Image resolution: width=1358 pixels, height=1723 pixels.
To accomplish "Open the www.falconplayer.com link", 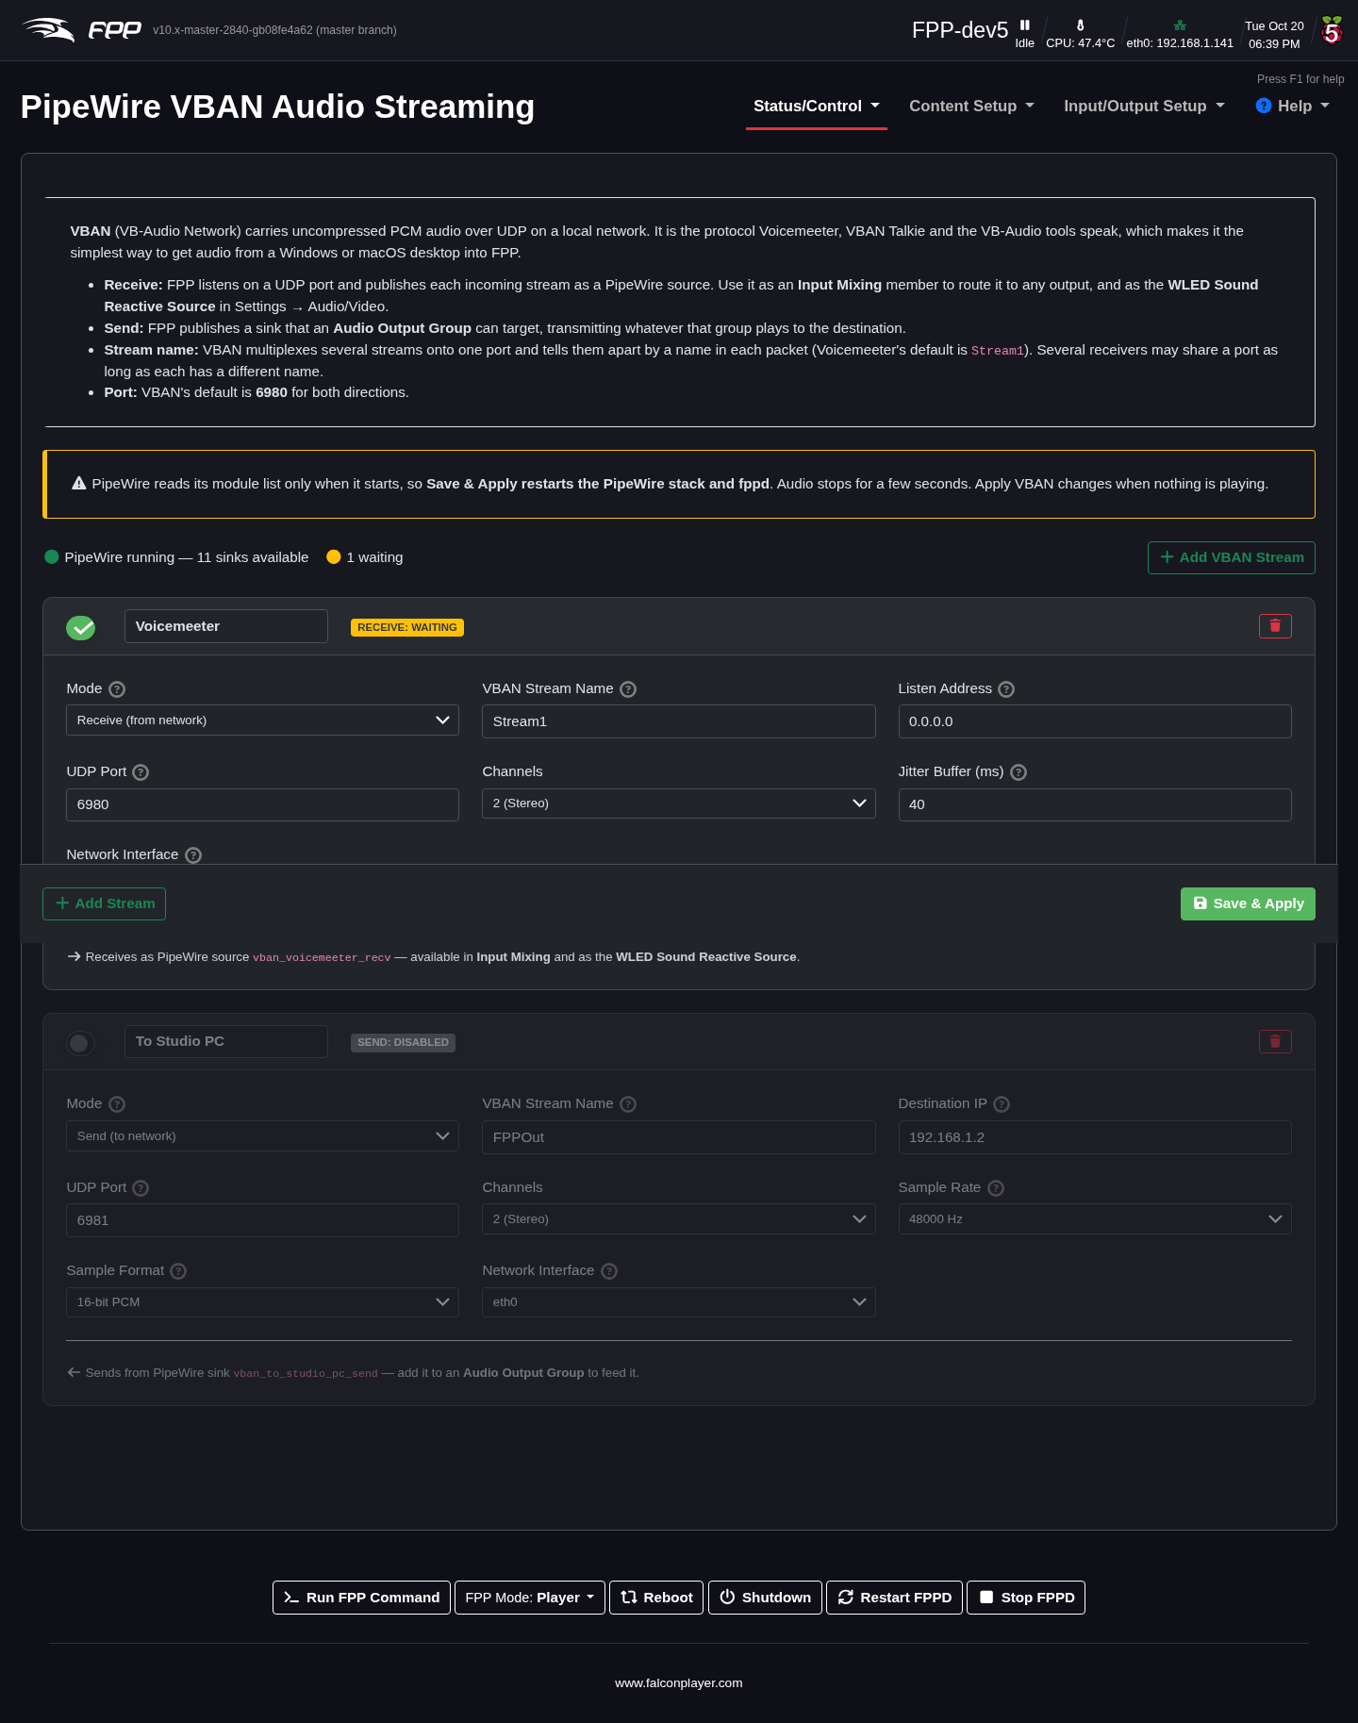I will tap(679, 1682).
